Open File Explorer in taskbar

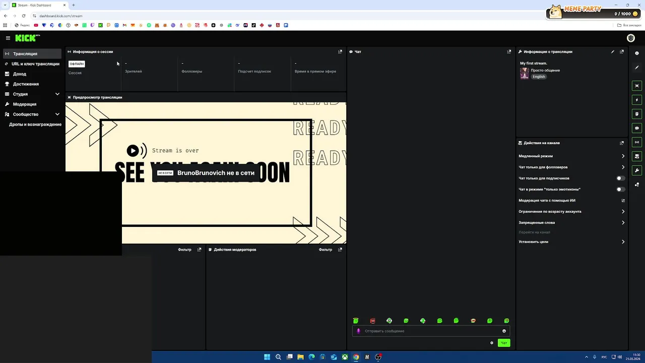300,357
